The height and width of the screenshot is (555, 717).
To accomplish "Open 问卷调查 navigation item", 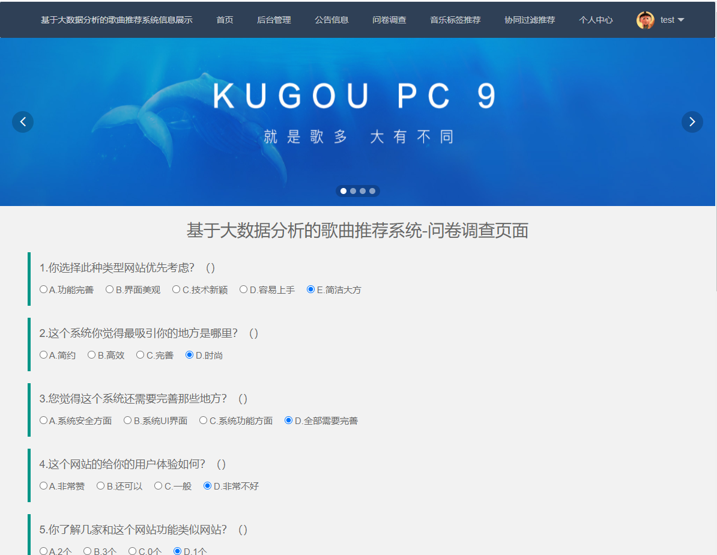I will (x=389, y=20).
